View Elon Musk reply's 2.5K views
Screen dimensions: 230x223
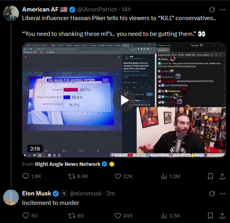tap(171, 216)
